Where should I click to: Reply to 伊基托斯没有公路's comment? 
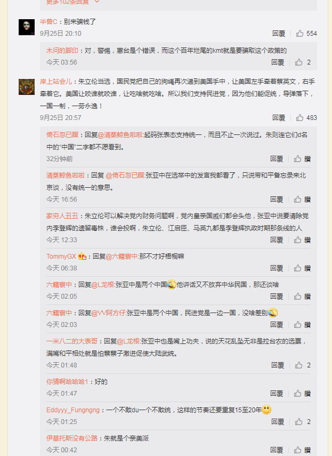click(x=277, y=450)
